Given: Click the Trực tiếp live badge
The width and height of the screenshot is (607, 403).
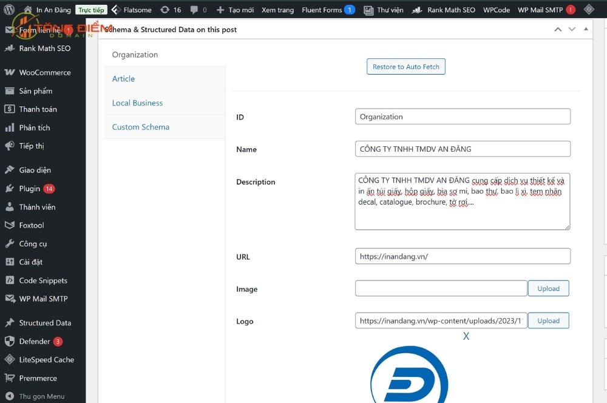Looking at the screenshot, I should [92, 10].
